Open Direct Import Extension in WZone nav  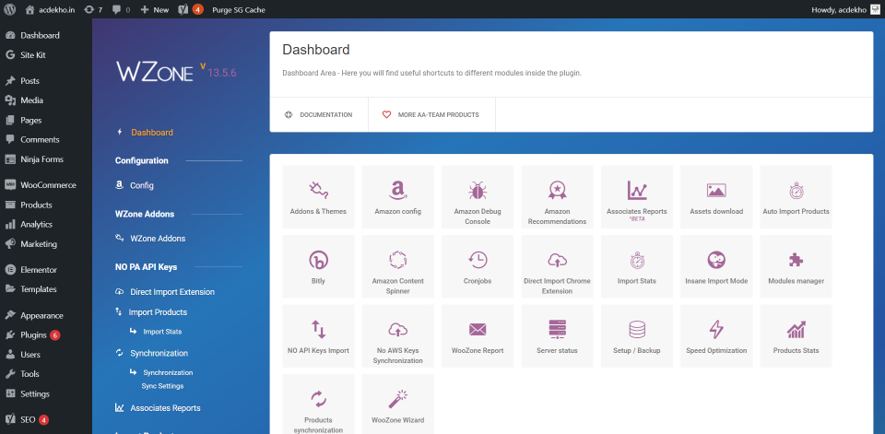click(172, 292)
